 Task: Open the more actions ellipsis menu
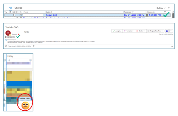click(171, 31)
